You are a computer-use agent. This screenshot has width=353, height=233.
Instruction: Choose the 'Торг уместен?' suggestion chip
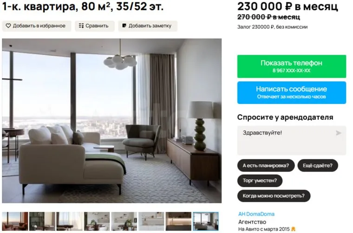260,181
